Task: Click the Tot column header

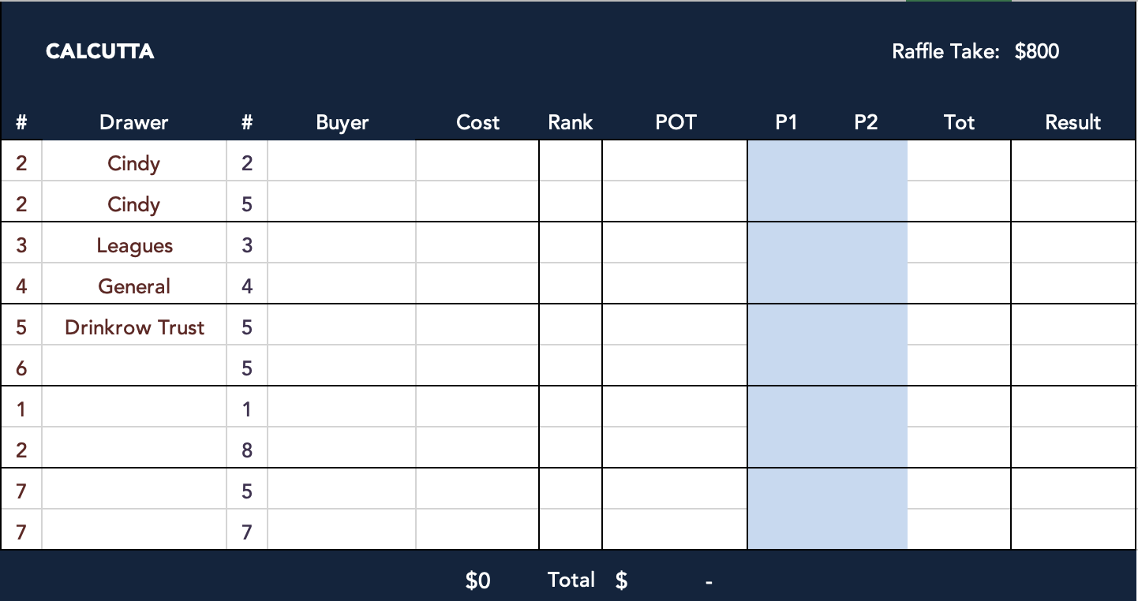Action: pos(959,122)
